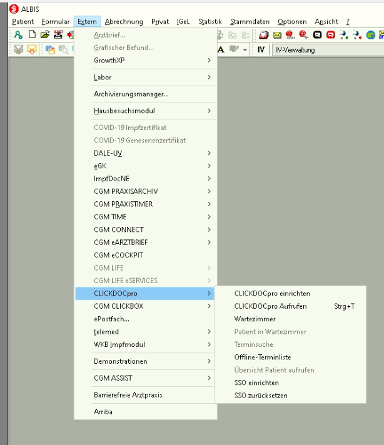Select Barrierefreie Arztpraxis menu entry
The width and height of the screenshot is (384, 445).
(146, 395)
